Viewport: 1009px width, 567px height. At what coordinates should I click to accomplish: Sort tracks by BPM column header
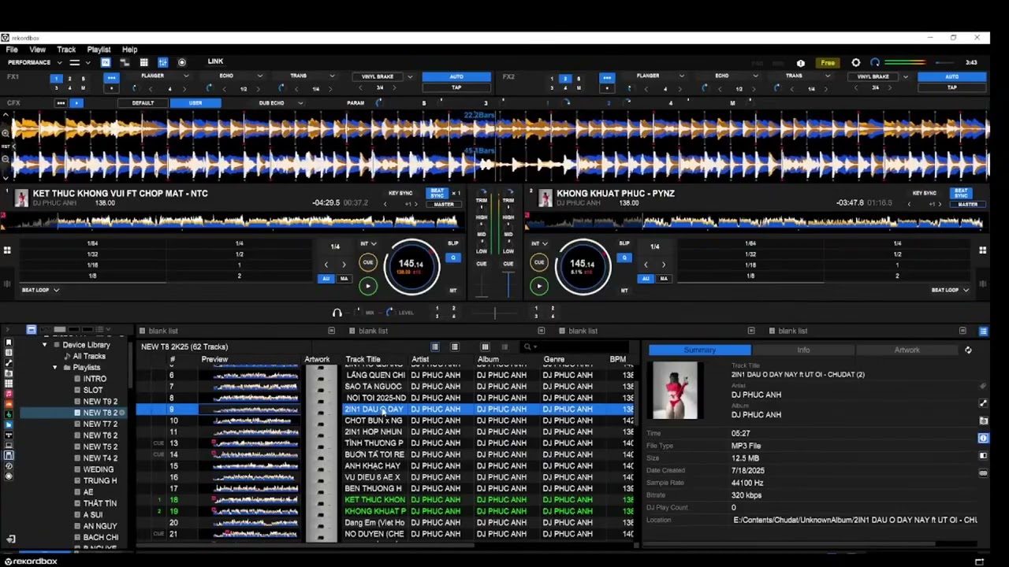[618, 359]
